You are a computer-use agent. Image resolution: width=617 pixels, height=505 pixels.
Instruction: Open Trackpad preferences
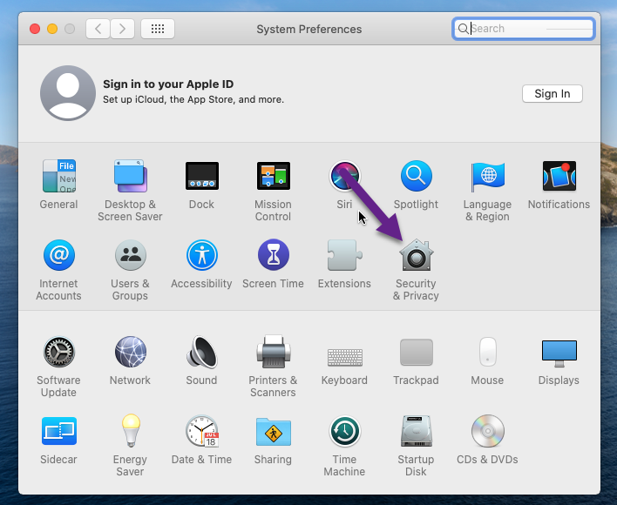pos(416,352)
